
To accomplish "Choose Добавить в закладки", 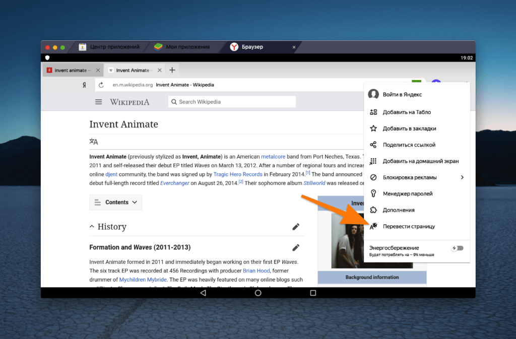I will click(x=417, y=128).
